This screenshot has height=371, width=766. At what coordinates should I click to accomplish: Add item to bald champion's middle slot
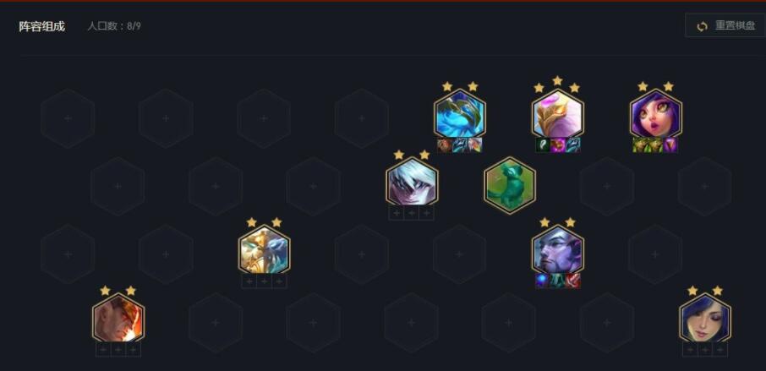[118, 350]
